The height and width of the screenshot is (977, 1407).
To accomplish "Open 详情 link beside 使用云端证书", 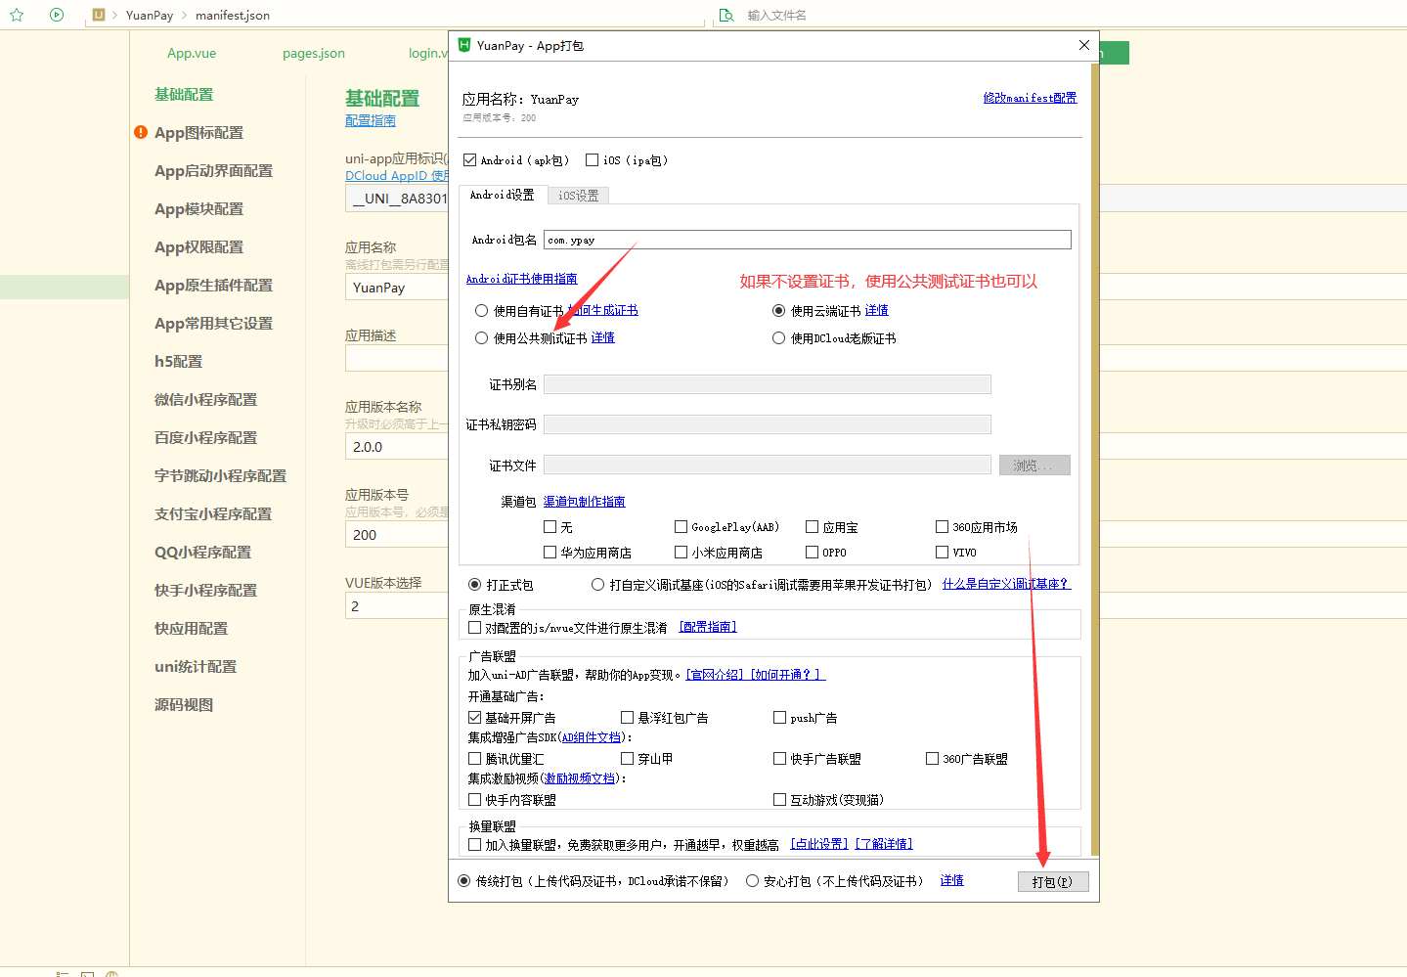I will click(877, 310).
